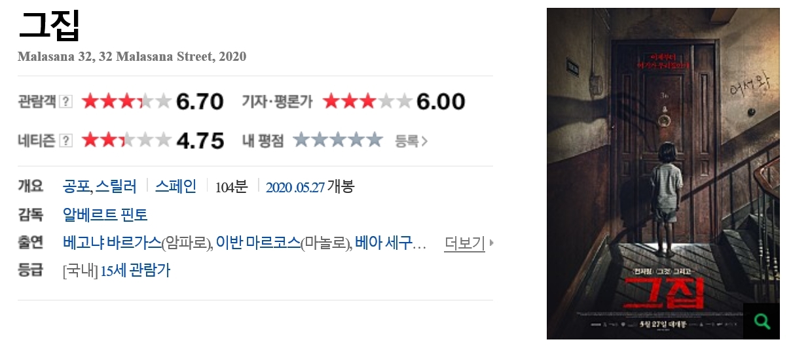
Task: Select the 스페인 country link
Action: [x=175, y=186]
